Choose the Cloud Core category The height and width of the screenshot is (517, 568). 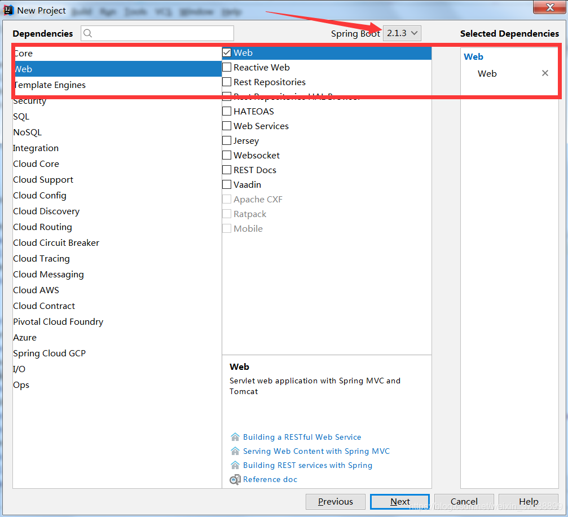coord(117,164)
